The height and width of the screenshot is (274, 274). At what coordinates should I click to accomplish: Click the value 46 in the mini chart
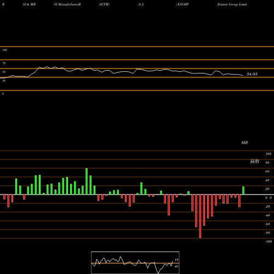(x=176, y=266)
